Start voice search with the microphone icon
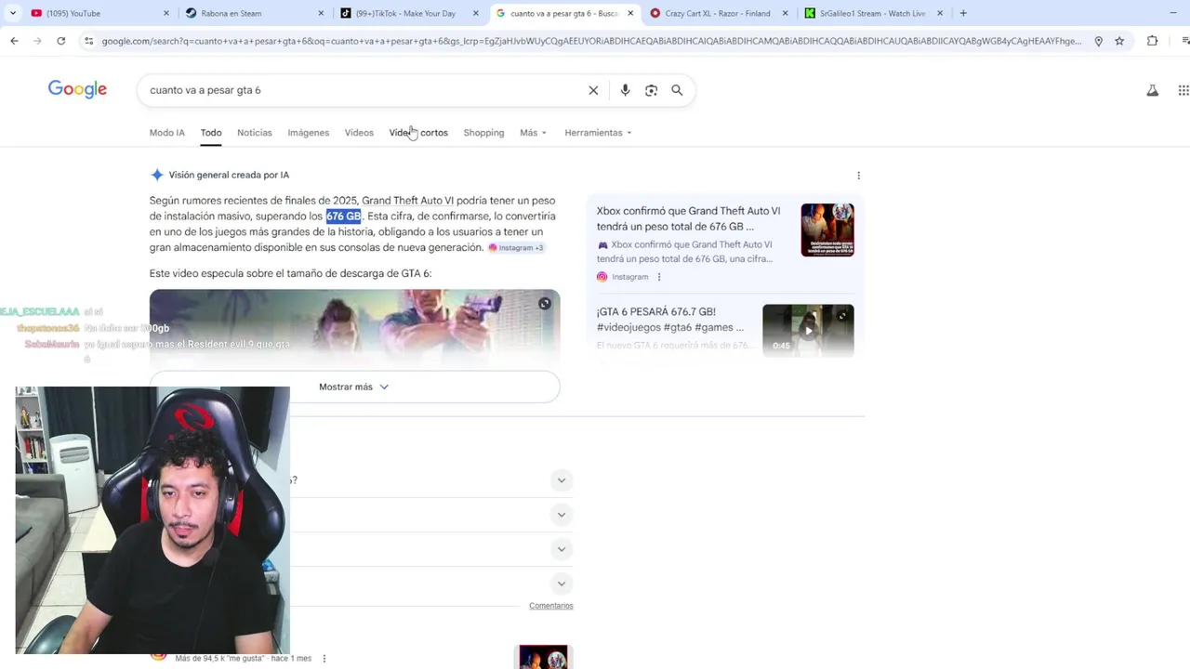The image size is (1190, 669). [x=625, y=90]
